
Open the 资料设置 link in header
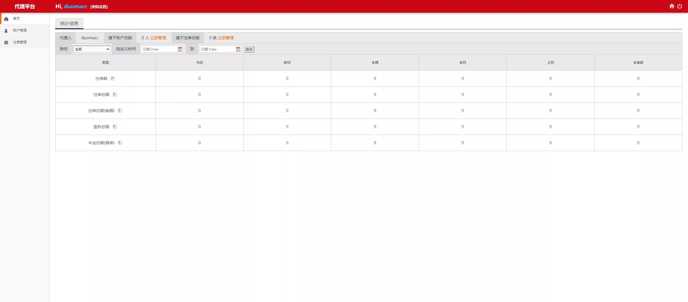(99, 7)
